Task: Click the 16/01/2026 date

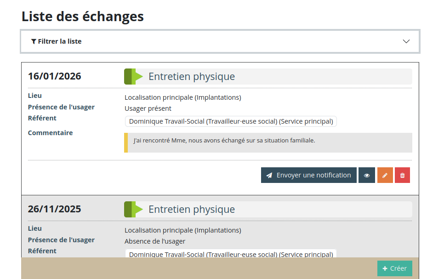Action: [x=54, y=76]
